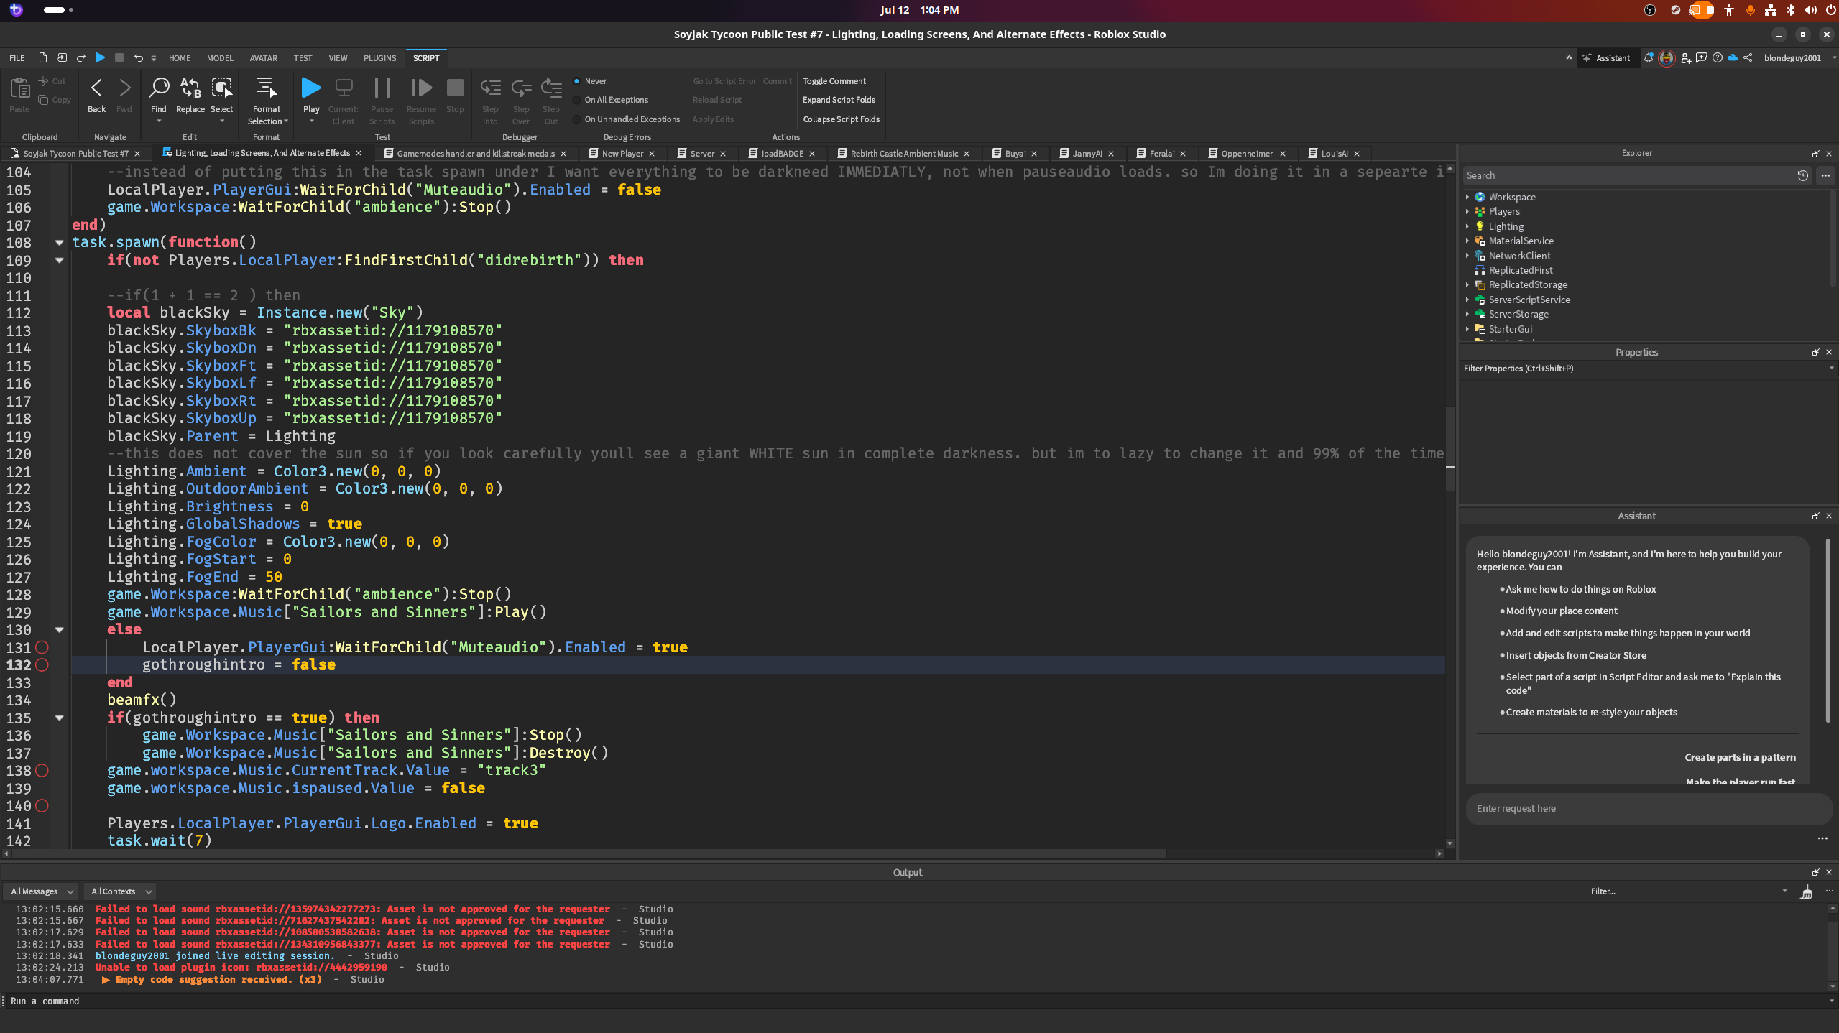The width and height of the screenshot is (1839, 1033).
Task: Click Expand Script Folds
Action: tap(839, 100)
